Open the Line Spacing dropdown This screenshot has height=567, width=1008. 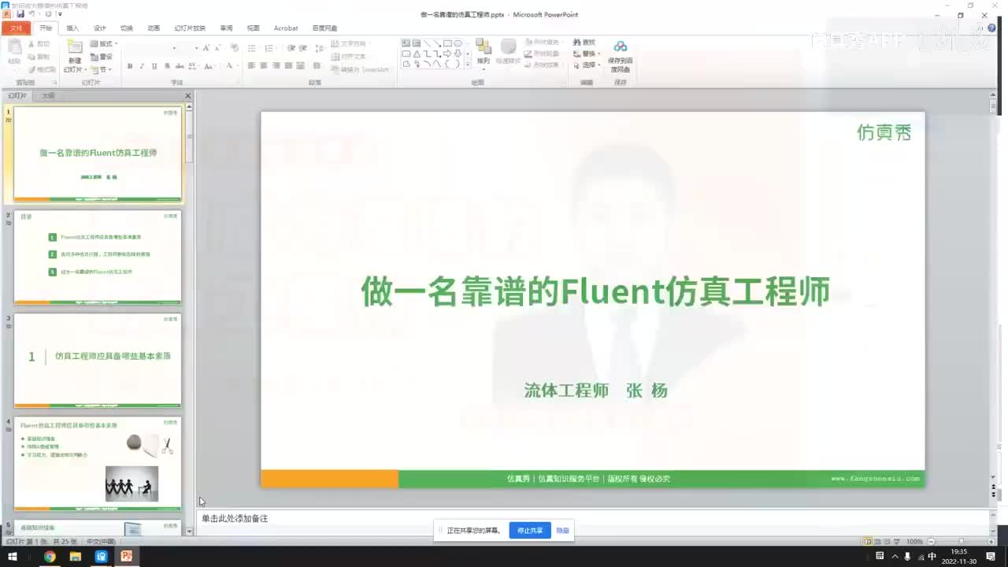pos(321,48)
